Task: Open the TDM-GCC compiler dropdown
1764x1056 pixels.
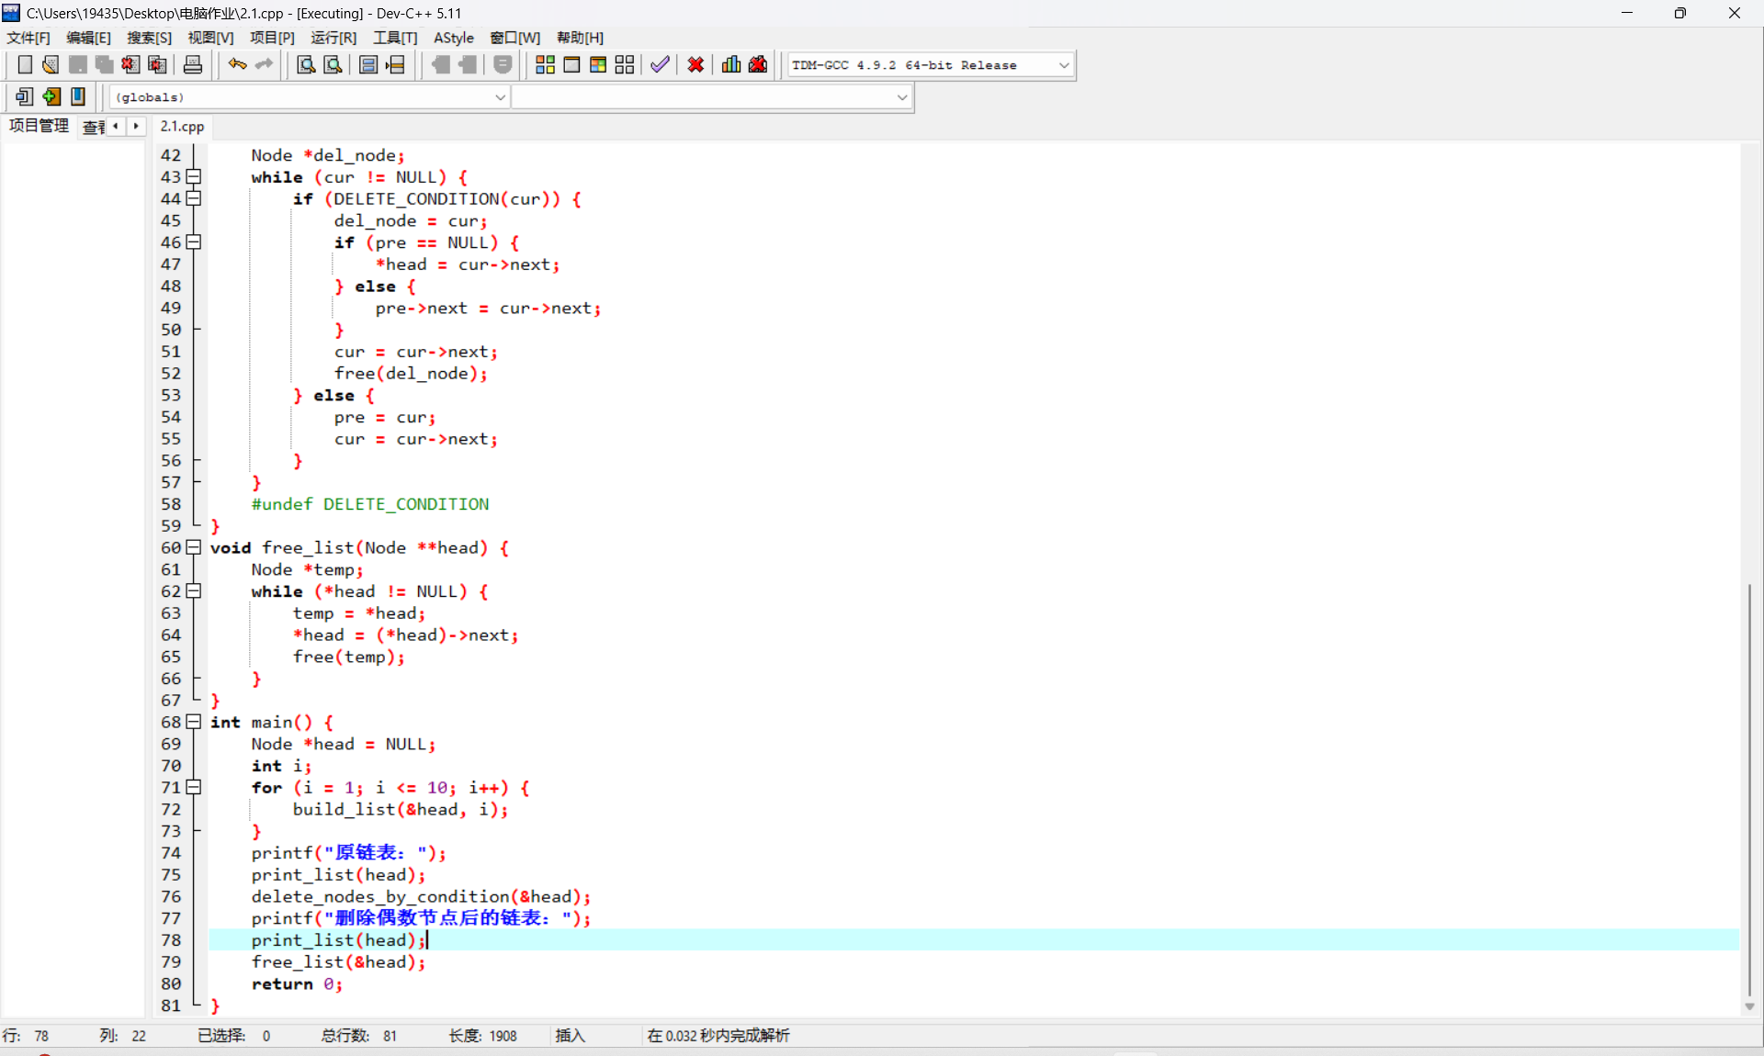Action: pyautogui.click(x=1064, y=65)
